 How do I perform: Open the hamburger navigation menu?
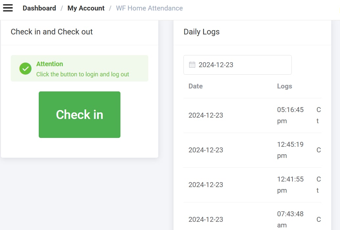[x=8, y=8]
